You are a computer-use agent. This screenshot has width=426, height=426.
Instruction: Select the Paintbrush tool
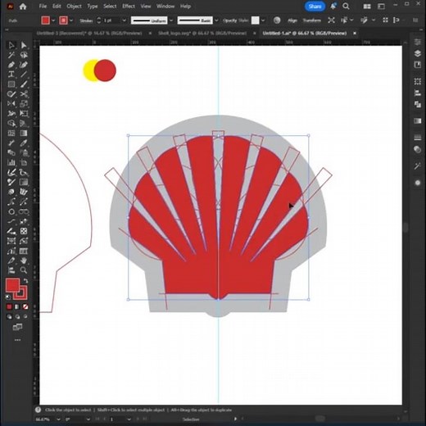pos(24,84)
